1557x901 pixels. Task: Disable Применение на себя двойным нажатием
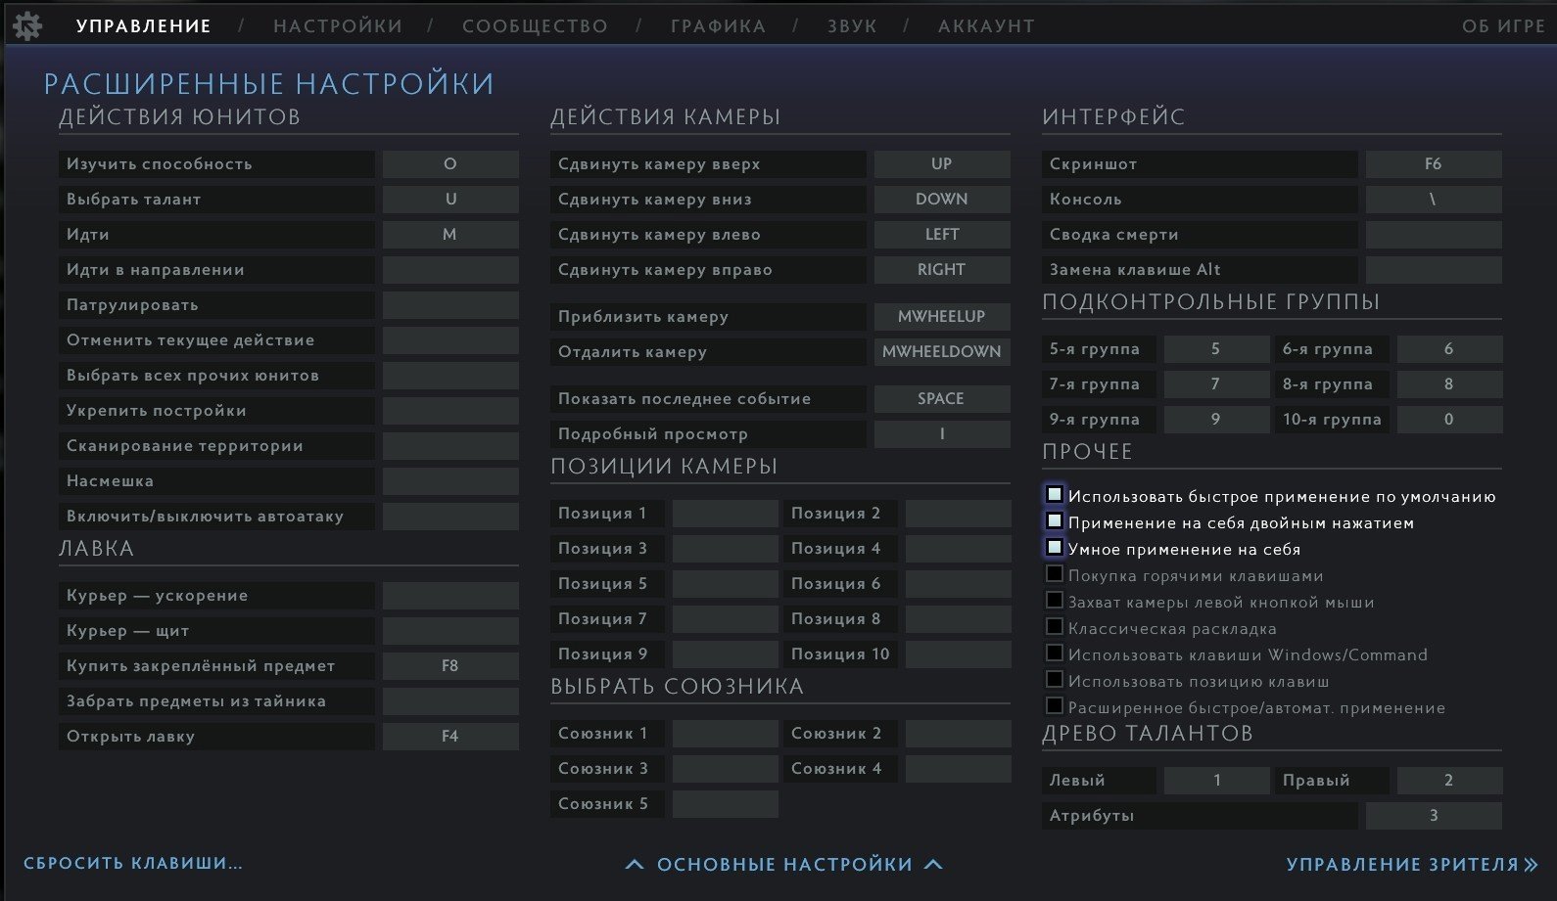[x=1055, y=521]
